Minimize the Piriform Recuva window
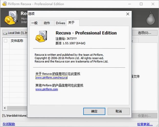The image size is (159, 127). pyautogui.click(x=130, y=4)
